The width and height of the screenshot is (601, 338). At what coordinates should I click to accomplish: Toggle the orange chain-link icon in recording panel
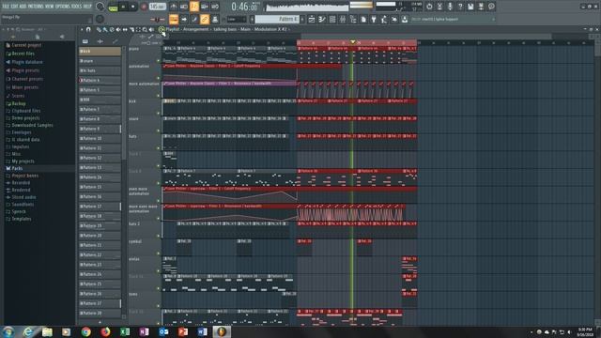coord(205,19)
